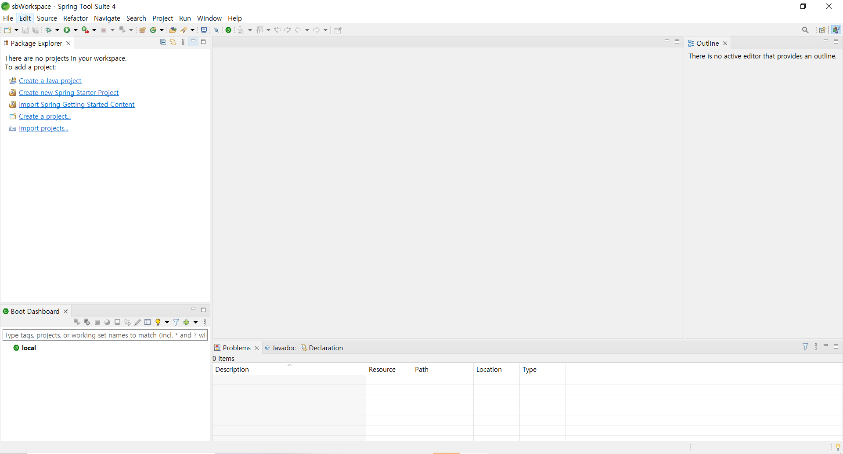Click the Open Type folder icon
Screen dimensions: 843x454
click(x=173, y=30)
